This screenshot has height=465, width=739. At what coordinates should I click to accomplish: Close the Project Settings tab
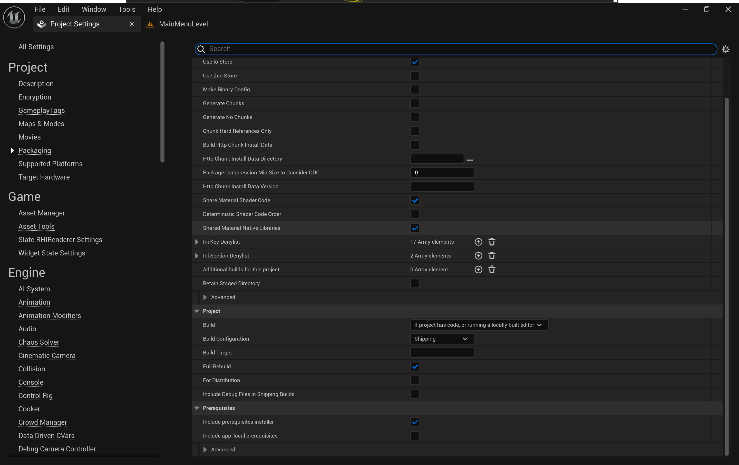[x=132, y=24]
